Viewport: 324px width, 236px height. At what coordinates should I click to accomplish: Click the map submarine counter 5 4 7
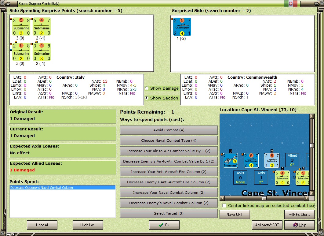click(282, 178)
